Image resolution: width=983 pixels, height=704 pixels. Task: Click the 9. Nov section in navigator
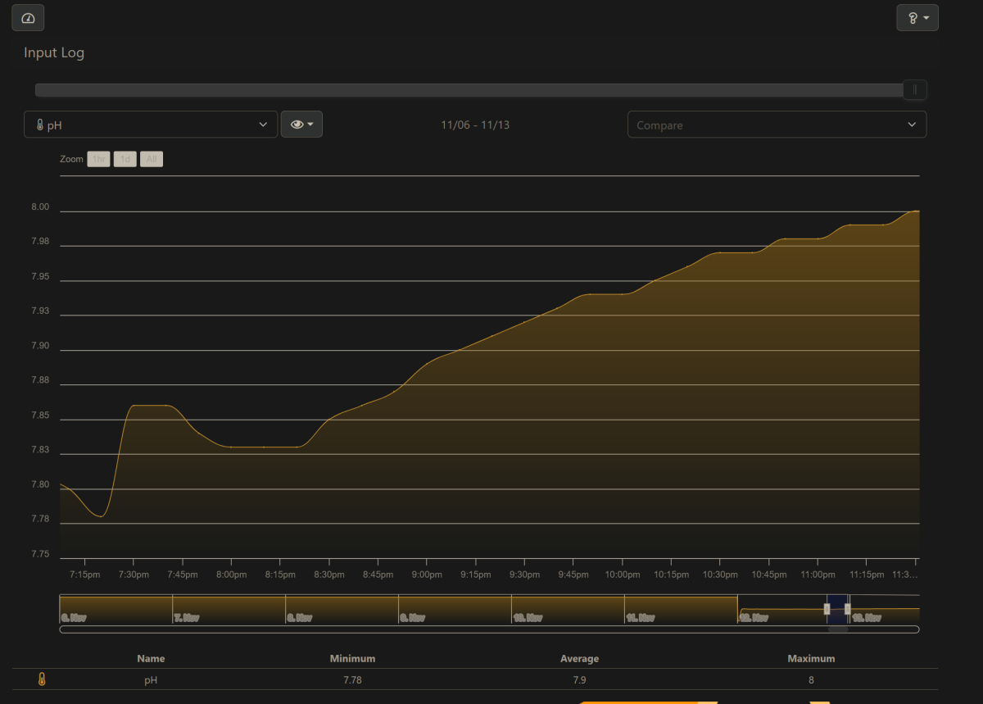point(413,617)
